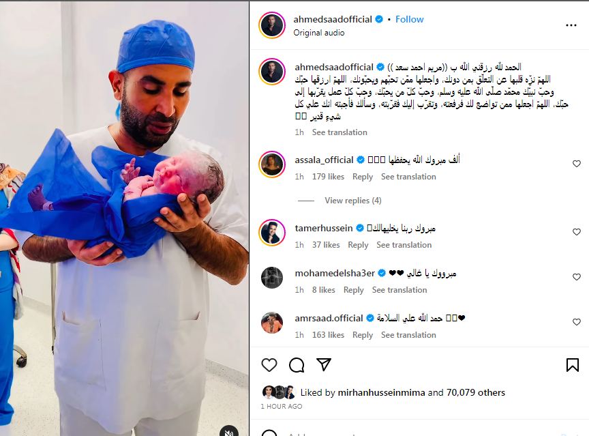Like assala_official's comment
The width and height of the screenshot is (589, 436).
(x=576, y=164)
